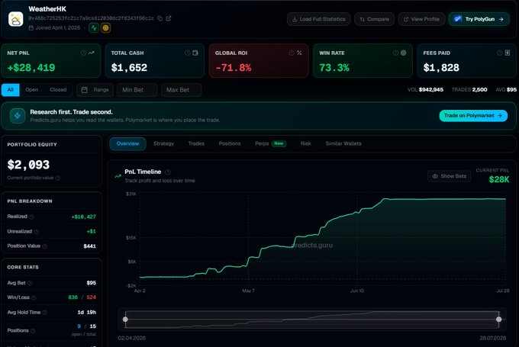
Task: Click Realized info icon
Action: point(31,217)
